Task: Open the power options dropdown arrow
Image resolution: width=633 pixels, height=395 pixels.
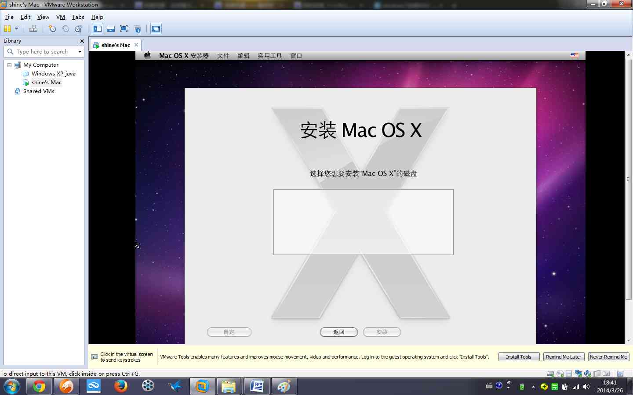Action: [16, 29]
